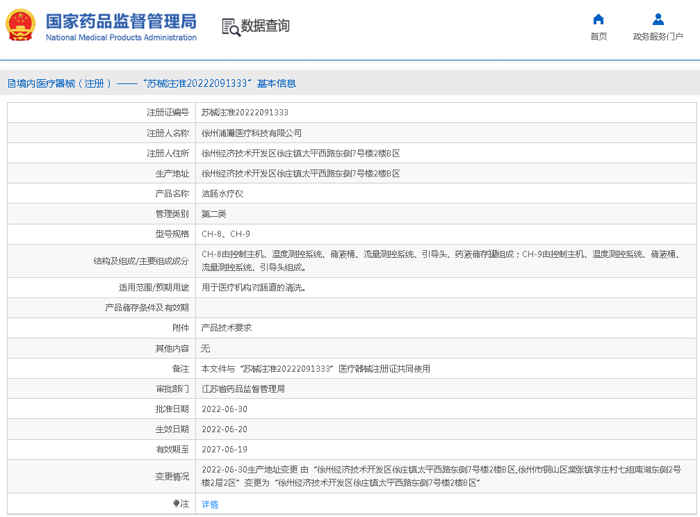Click the home house icon
Image resolution: width=700 pixels, height=517 pixels.
click(x=598, y=19)
